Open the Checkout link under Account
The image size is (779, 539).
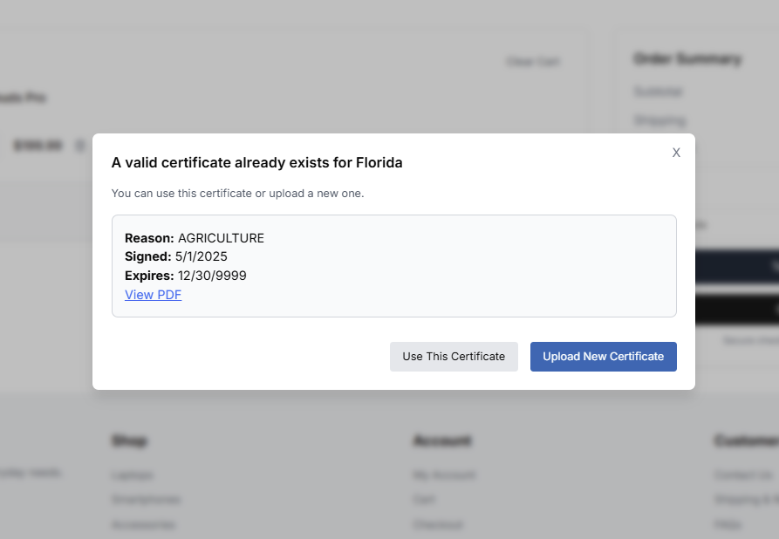(x=438, y=524)
